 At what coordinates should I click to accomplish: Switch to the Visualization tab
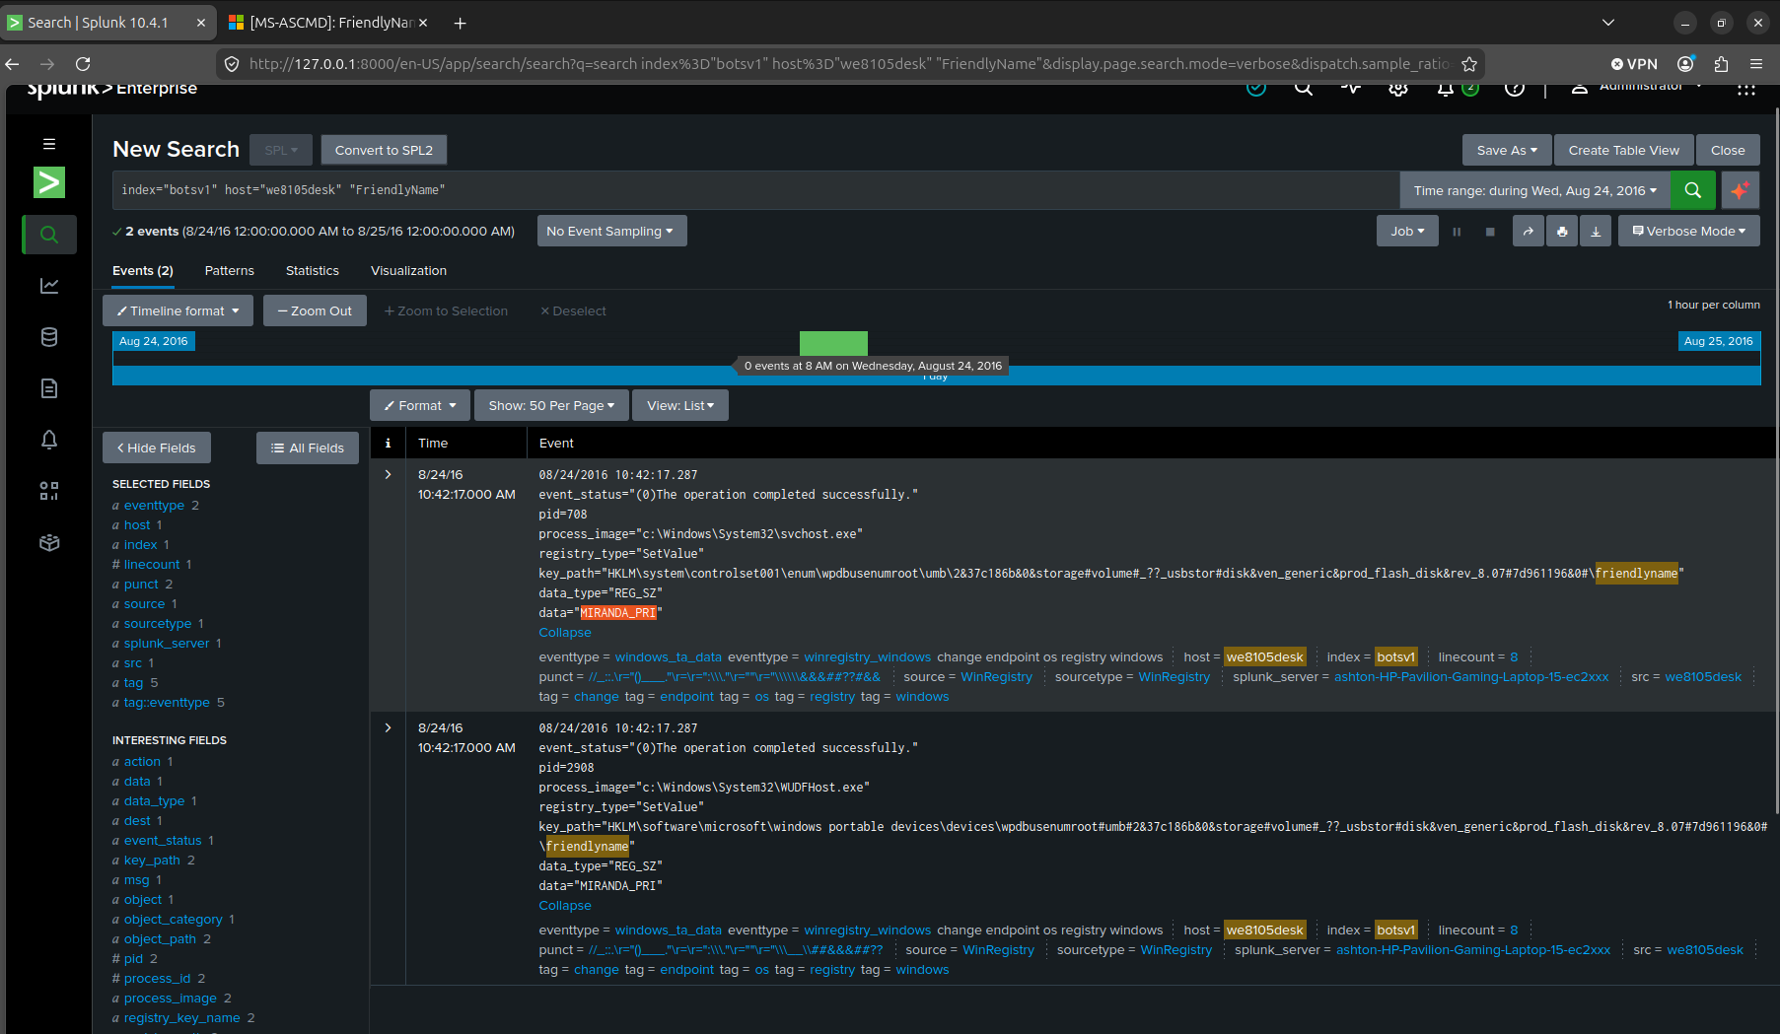(x=408, y=271)
